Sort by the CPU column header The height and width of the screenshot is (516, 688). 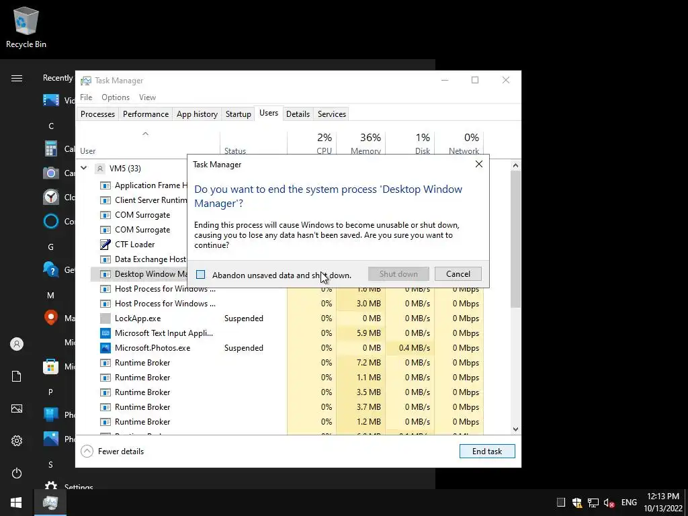point(312,142)
